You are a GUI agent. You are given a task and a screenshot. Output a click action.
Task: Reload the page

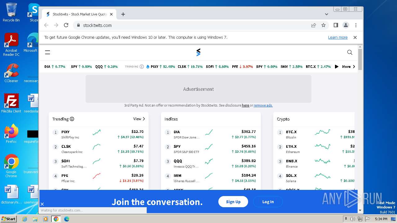[x=66, y=25]
